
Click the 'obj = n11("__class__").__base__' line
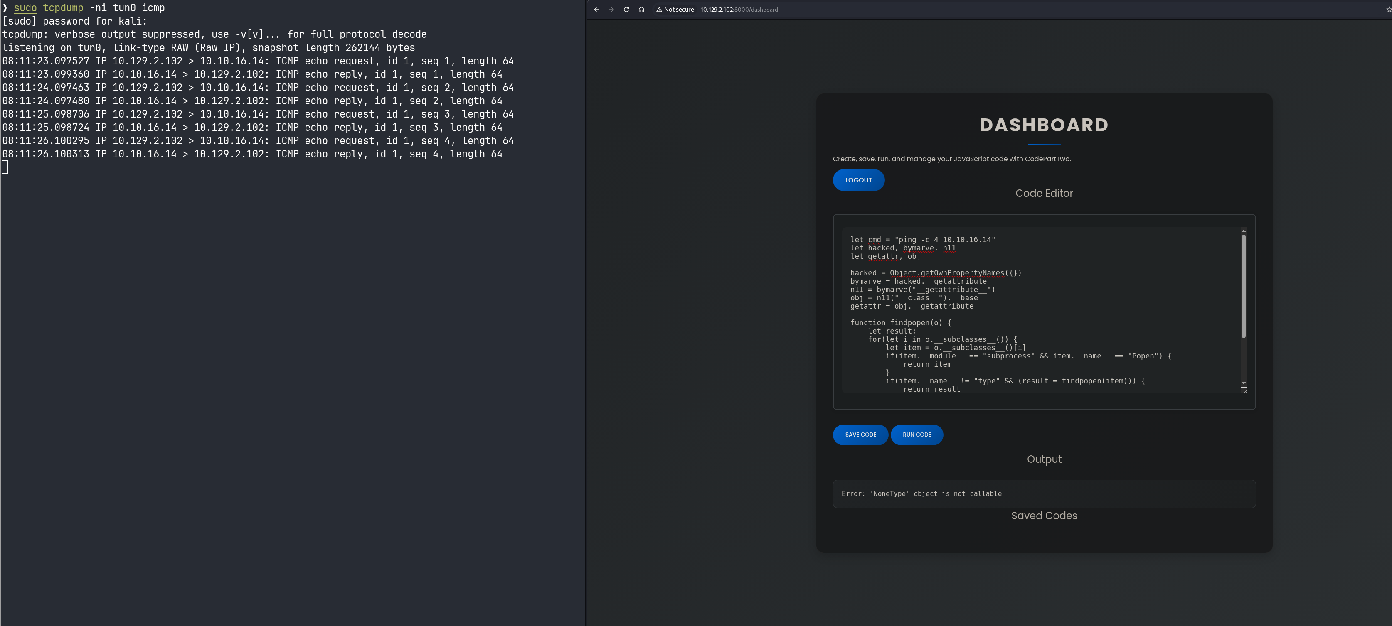(918, 298)
